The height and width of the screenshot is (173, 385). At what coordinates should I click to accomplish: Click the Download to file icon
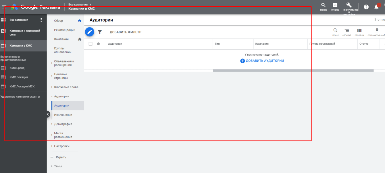pyautogui.click(x=377, y=31)
